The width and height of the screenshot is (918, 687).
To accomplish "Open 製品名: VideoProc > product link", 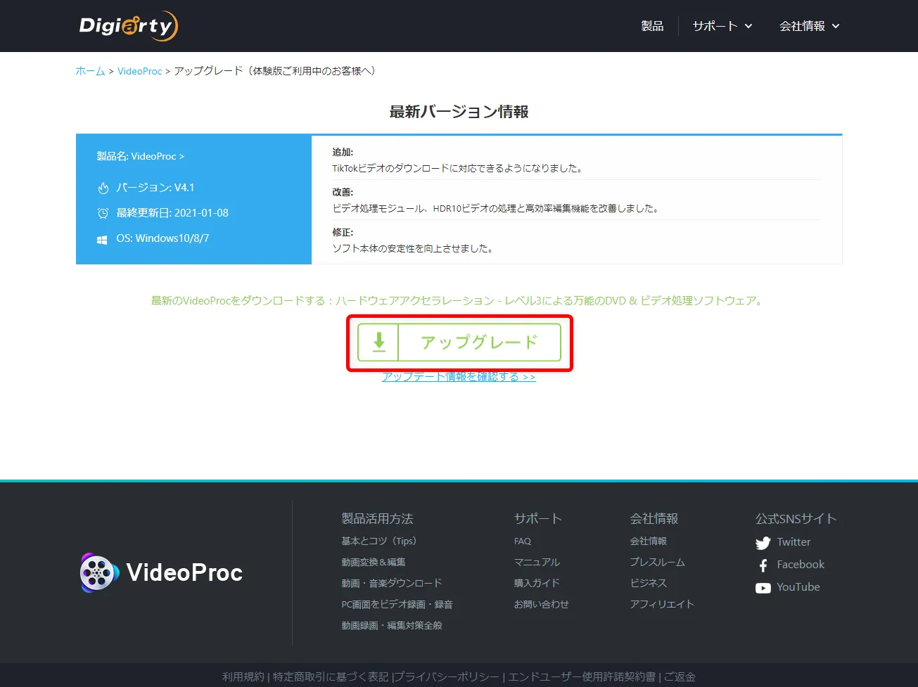I will [x=141, y=156].
